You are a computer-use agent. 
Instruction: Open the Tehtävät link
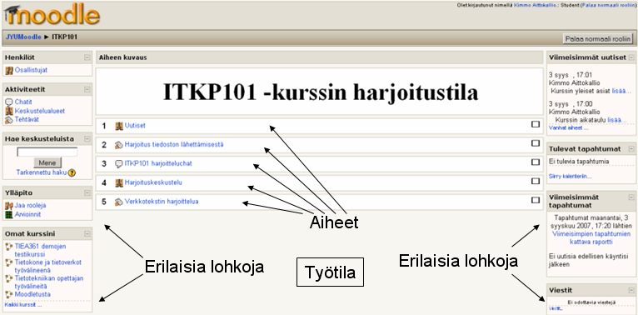pos(27,120)
